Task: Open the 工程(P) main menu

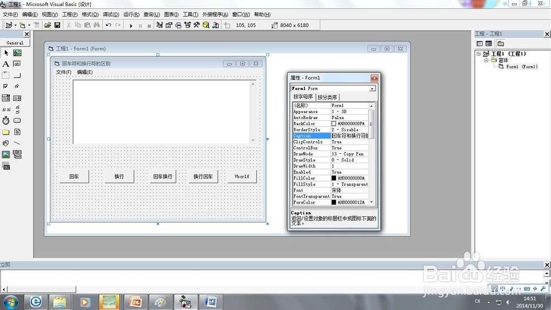Action: [69, 14]
